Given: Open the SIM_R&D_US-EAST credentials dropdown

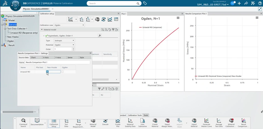Looking at the screenshot, I should point(213,5).
